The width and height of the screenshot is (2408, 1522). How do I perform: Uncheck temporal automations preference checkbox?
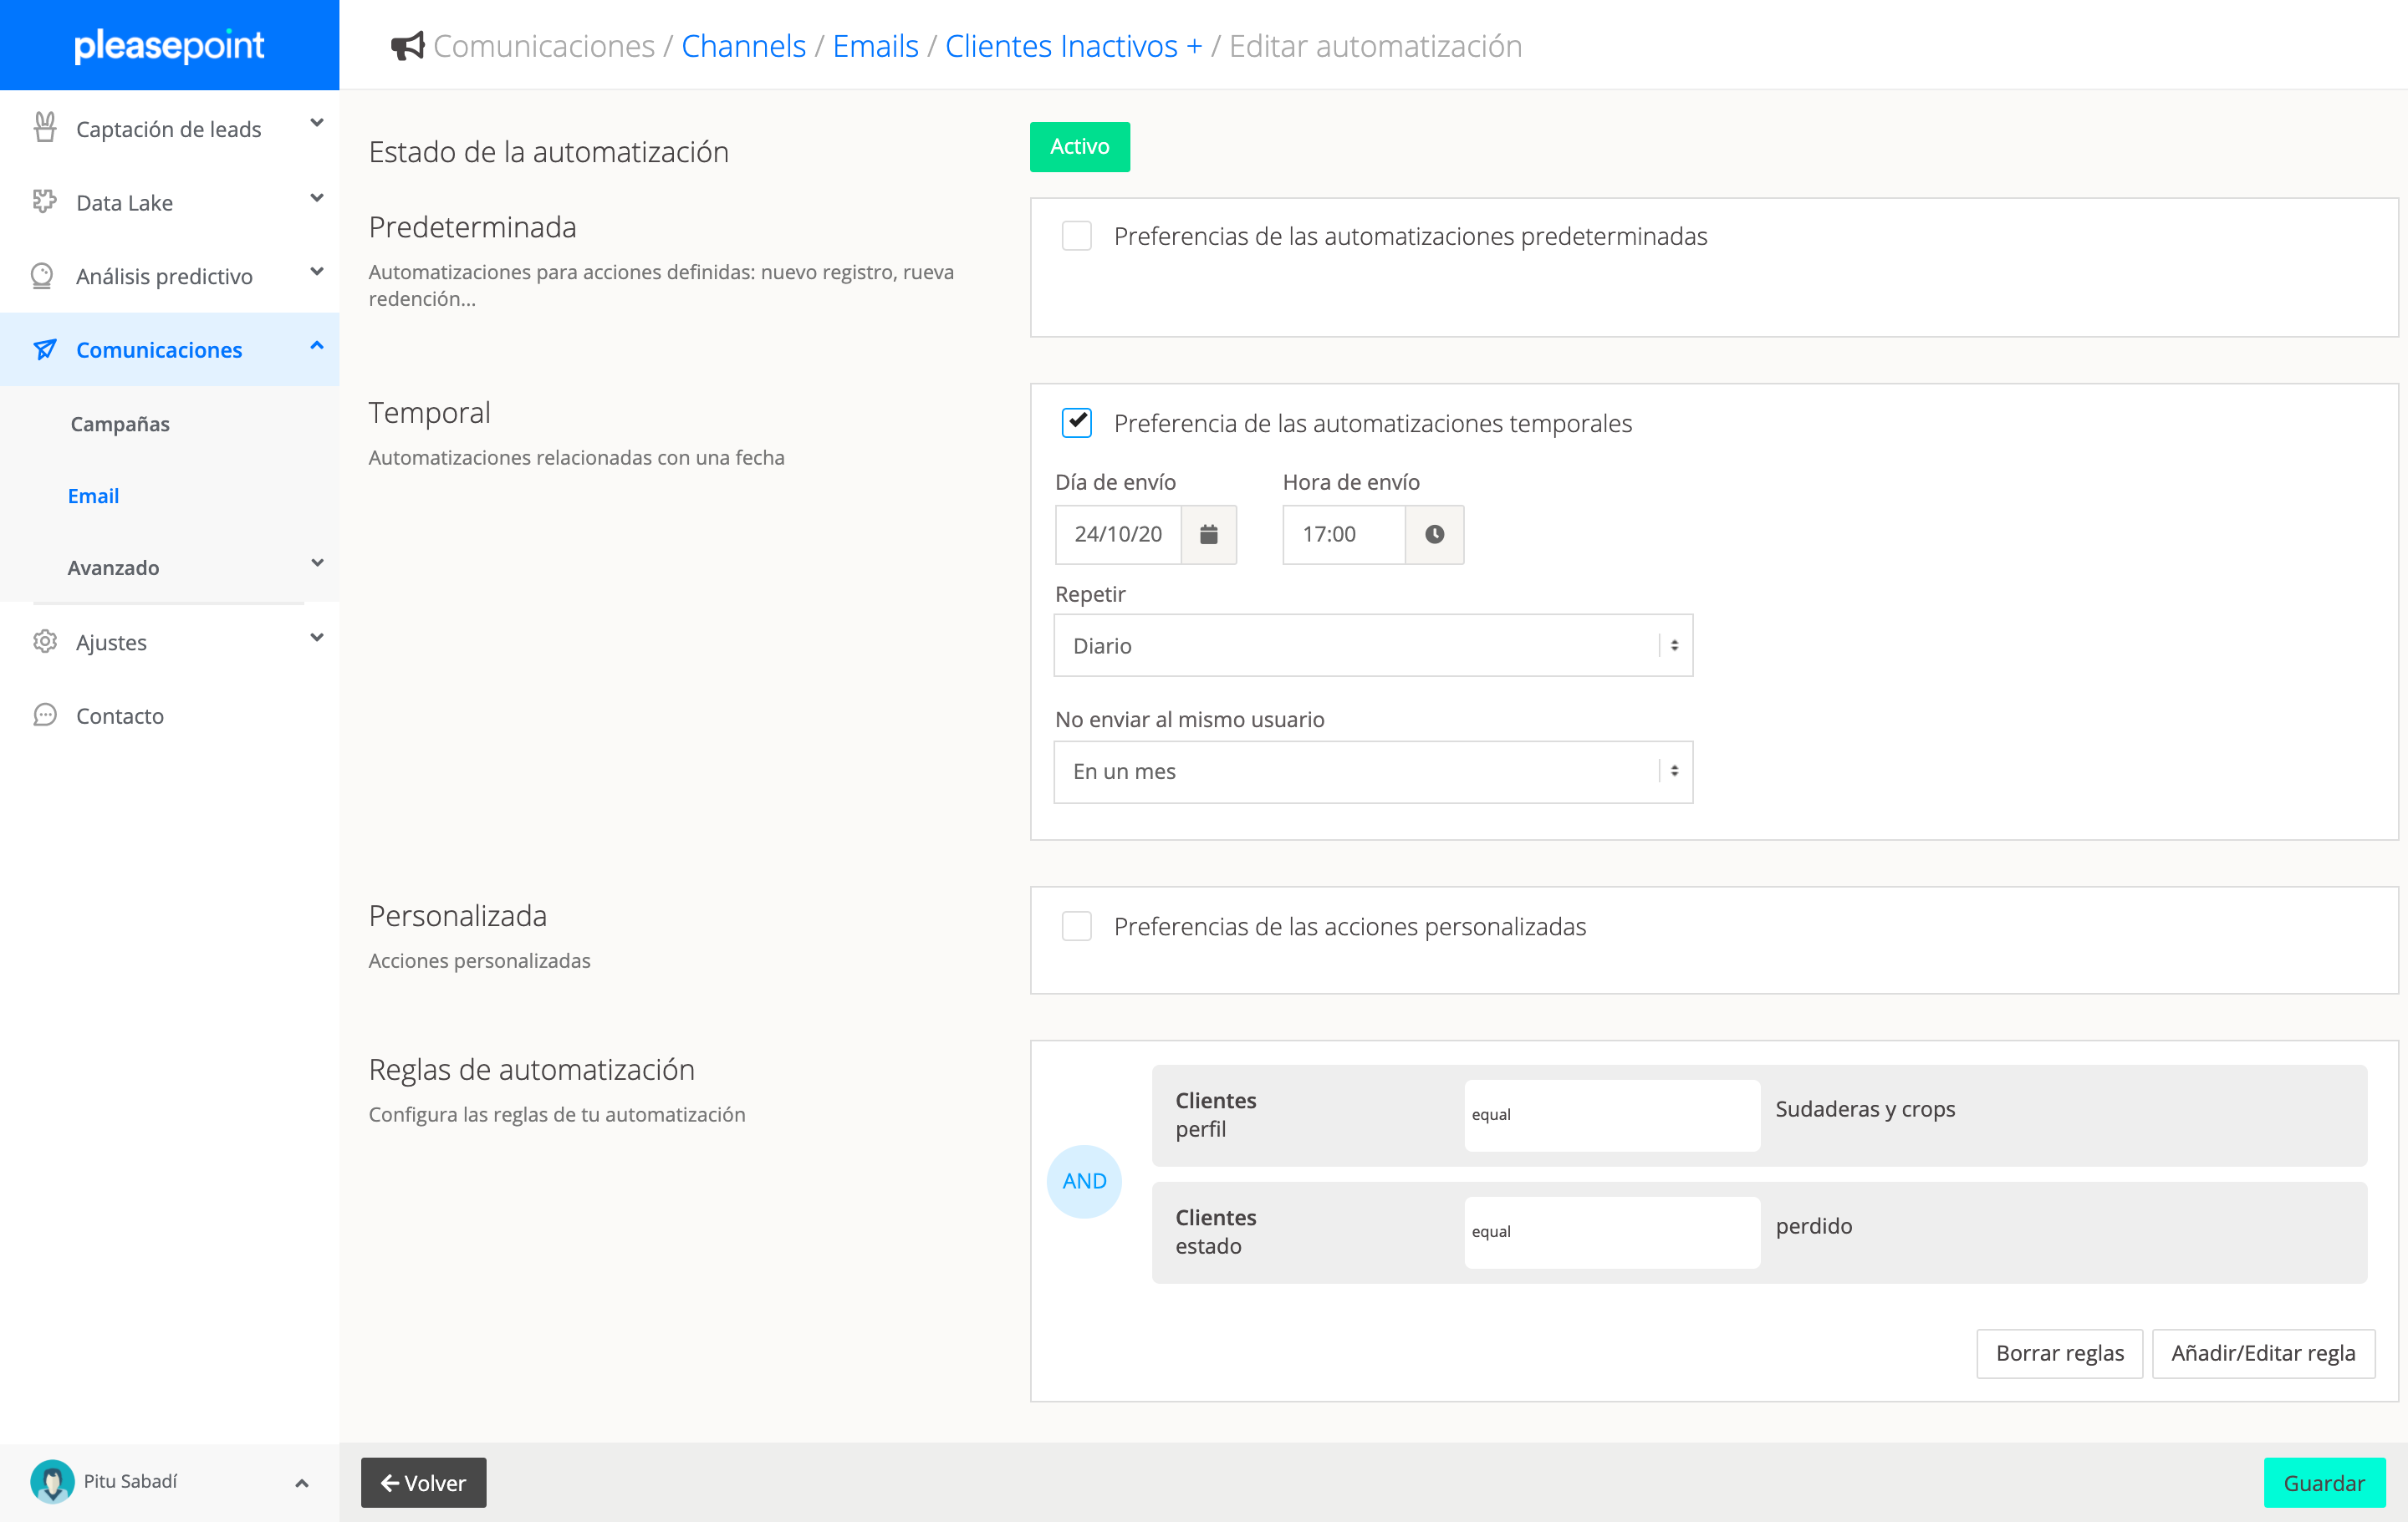(x=1076, y=424)
